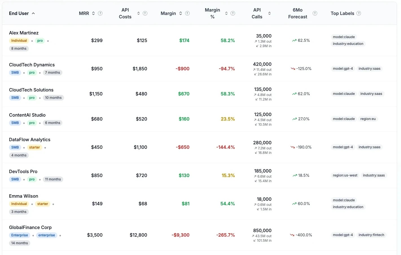Select the model:claude label on Alex Martinez row
401x255 pixels.
pyautogui.click(x=344, y=37)
